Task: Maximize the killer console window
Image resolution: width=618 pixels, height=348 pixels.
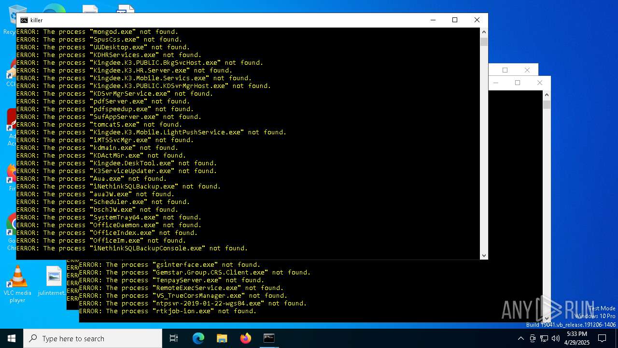Action: tap(455, 20)
